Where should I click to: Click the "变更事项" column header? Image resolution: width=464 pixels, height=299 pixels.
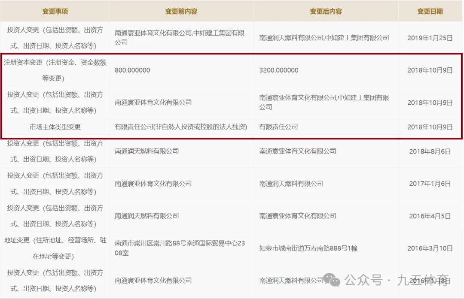click(55, 11)
